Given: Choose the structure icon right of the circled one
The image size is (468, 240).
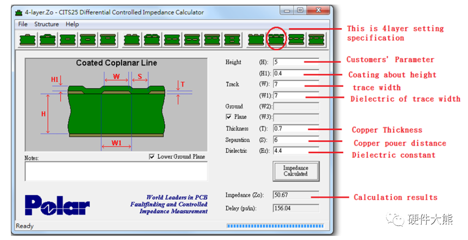Looking at the screenshot, I should click(296, 40).
